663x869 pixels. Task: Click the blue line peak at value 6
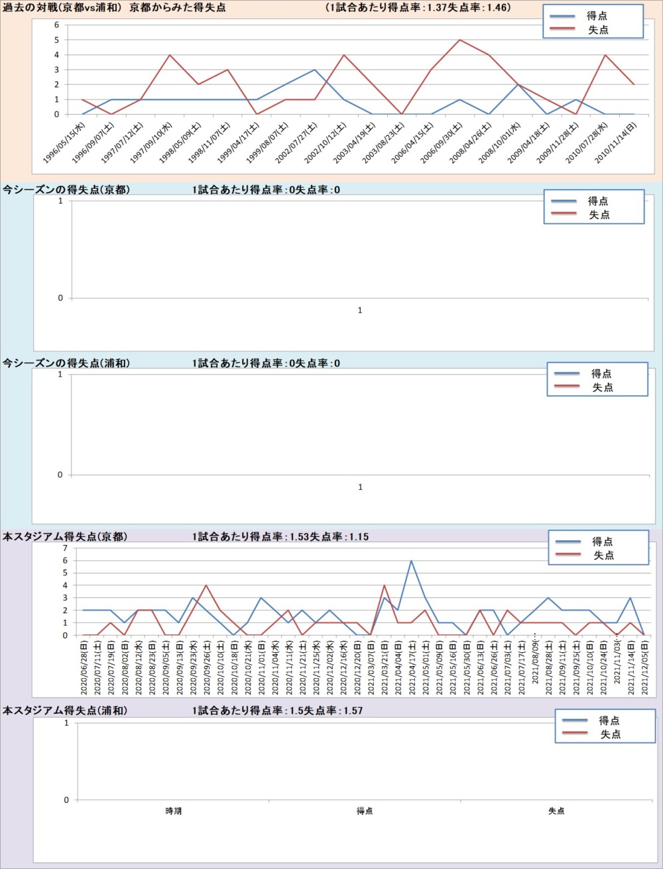pyautogui.click(x=411, y=561)
